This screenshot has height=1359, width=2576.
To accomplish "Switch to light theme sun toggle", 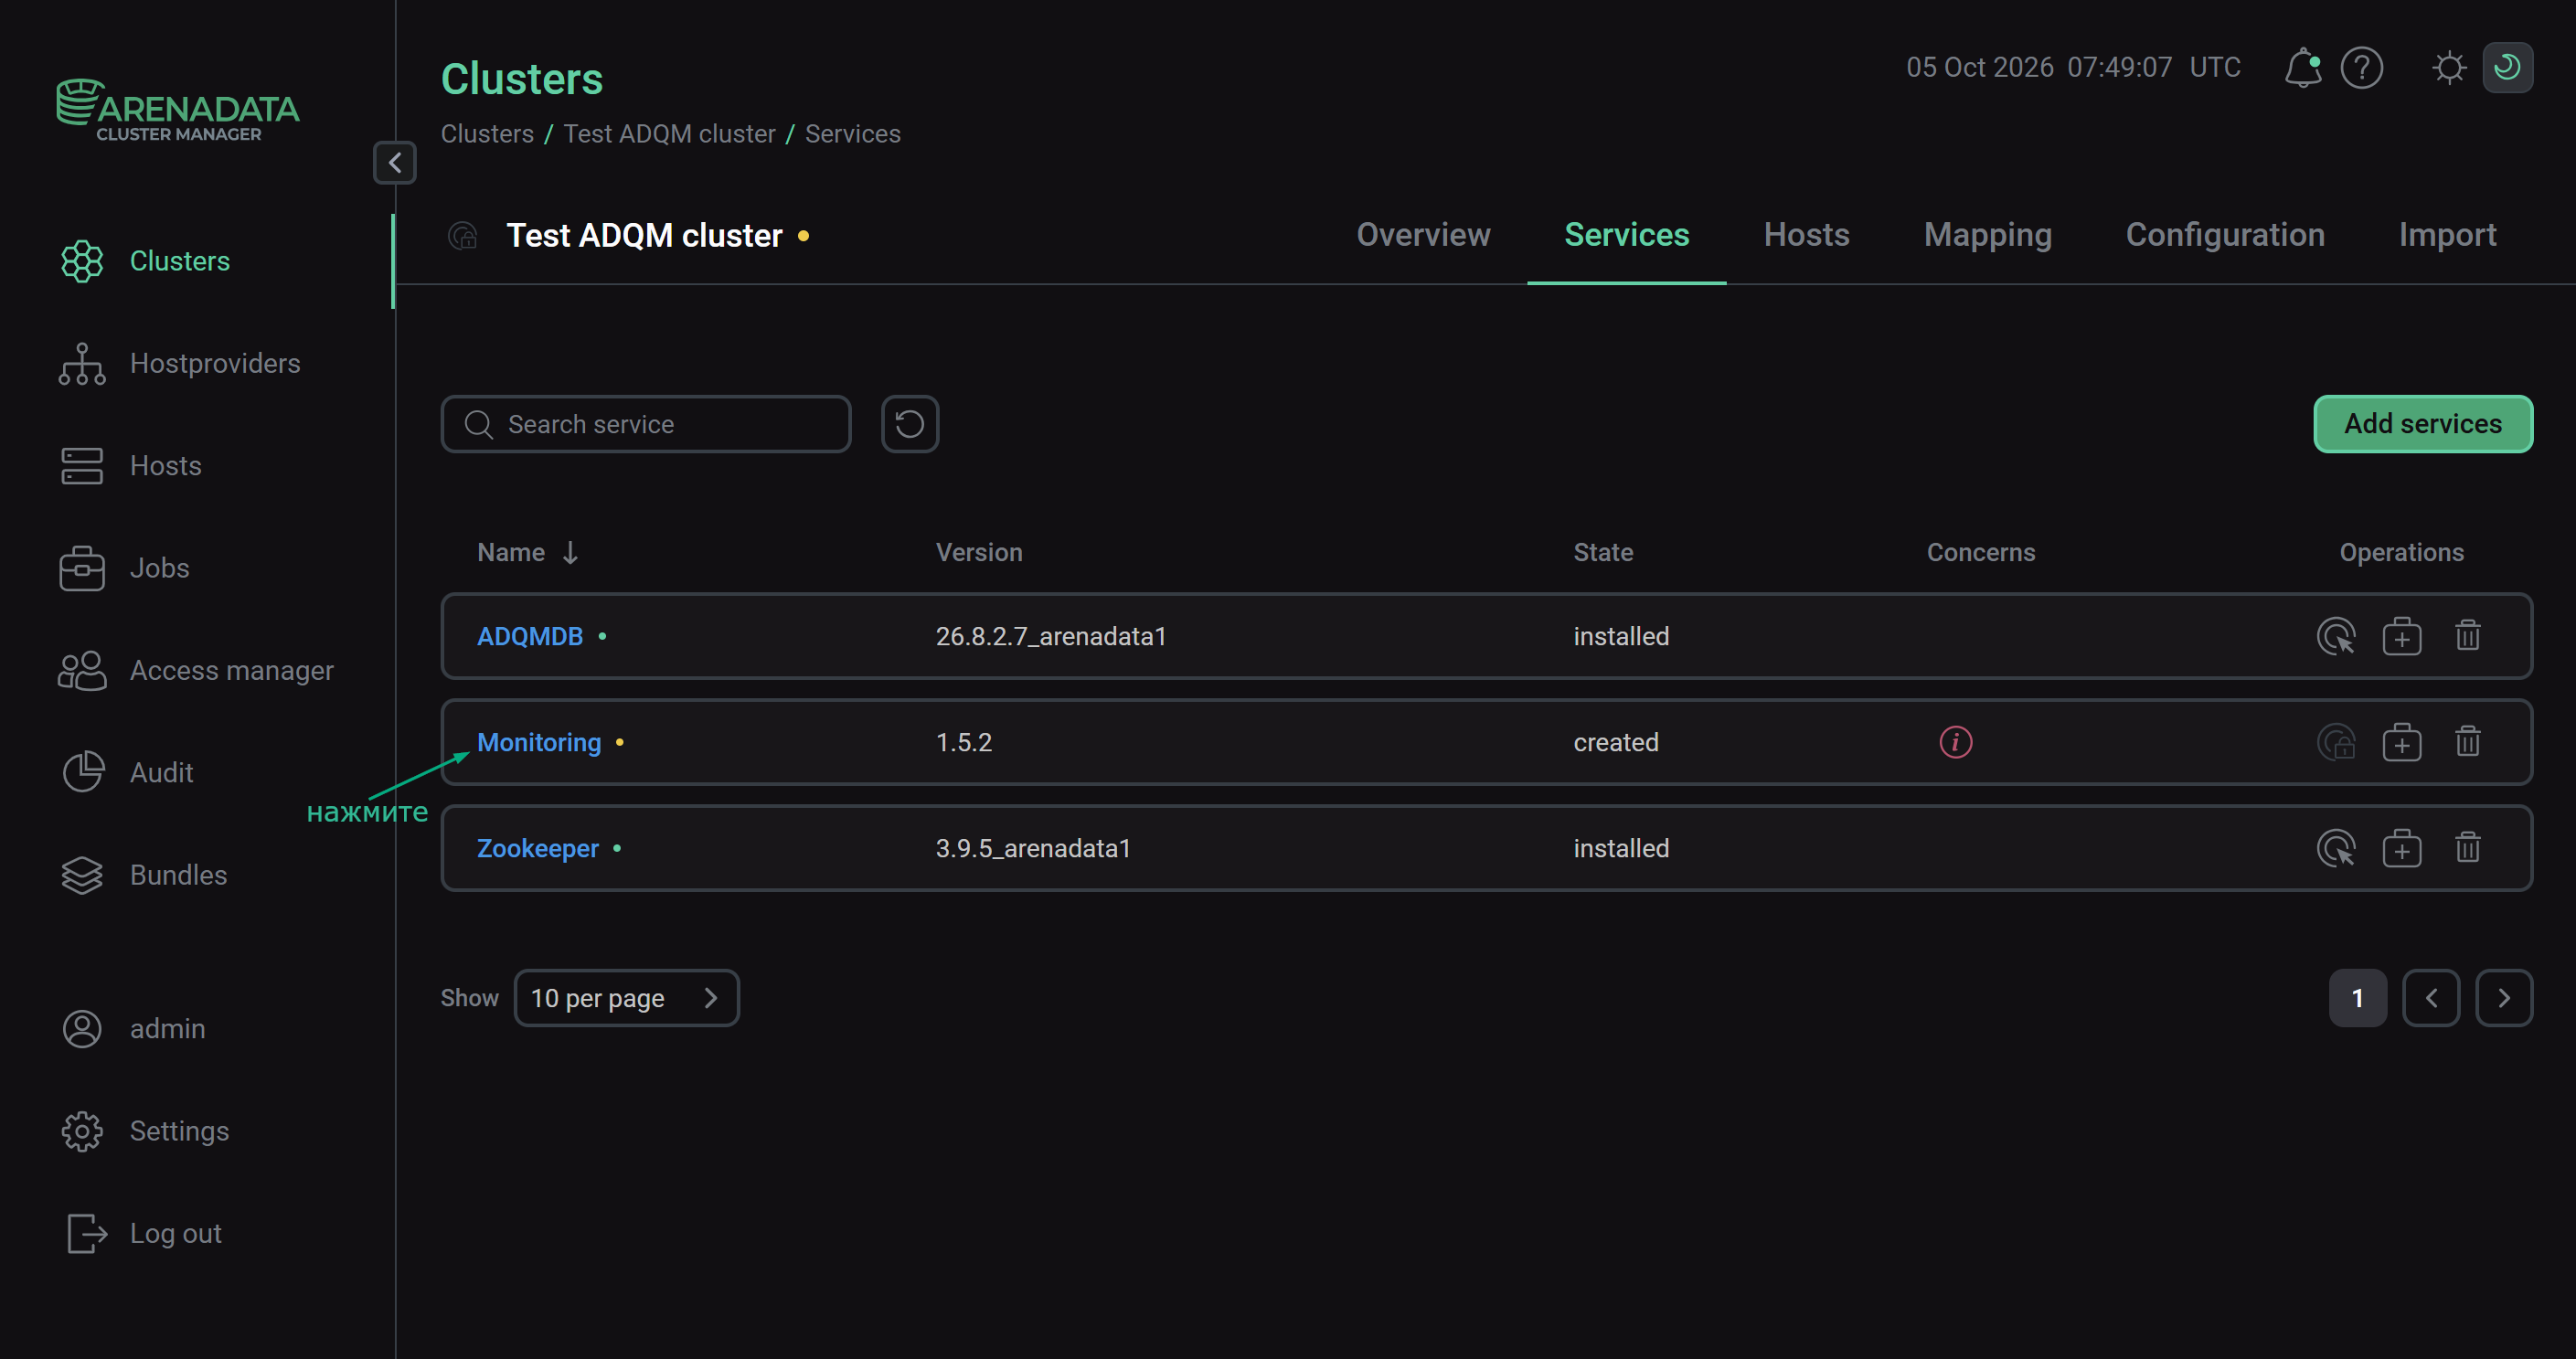I will [x=2449, y=68].
